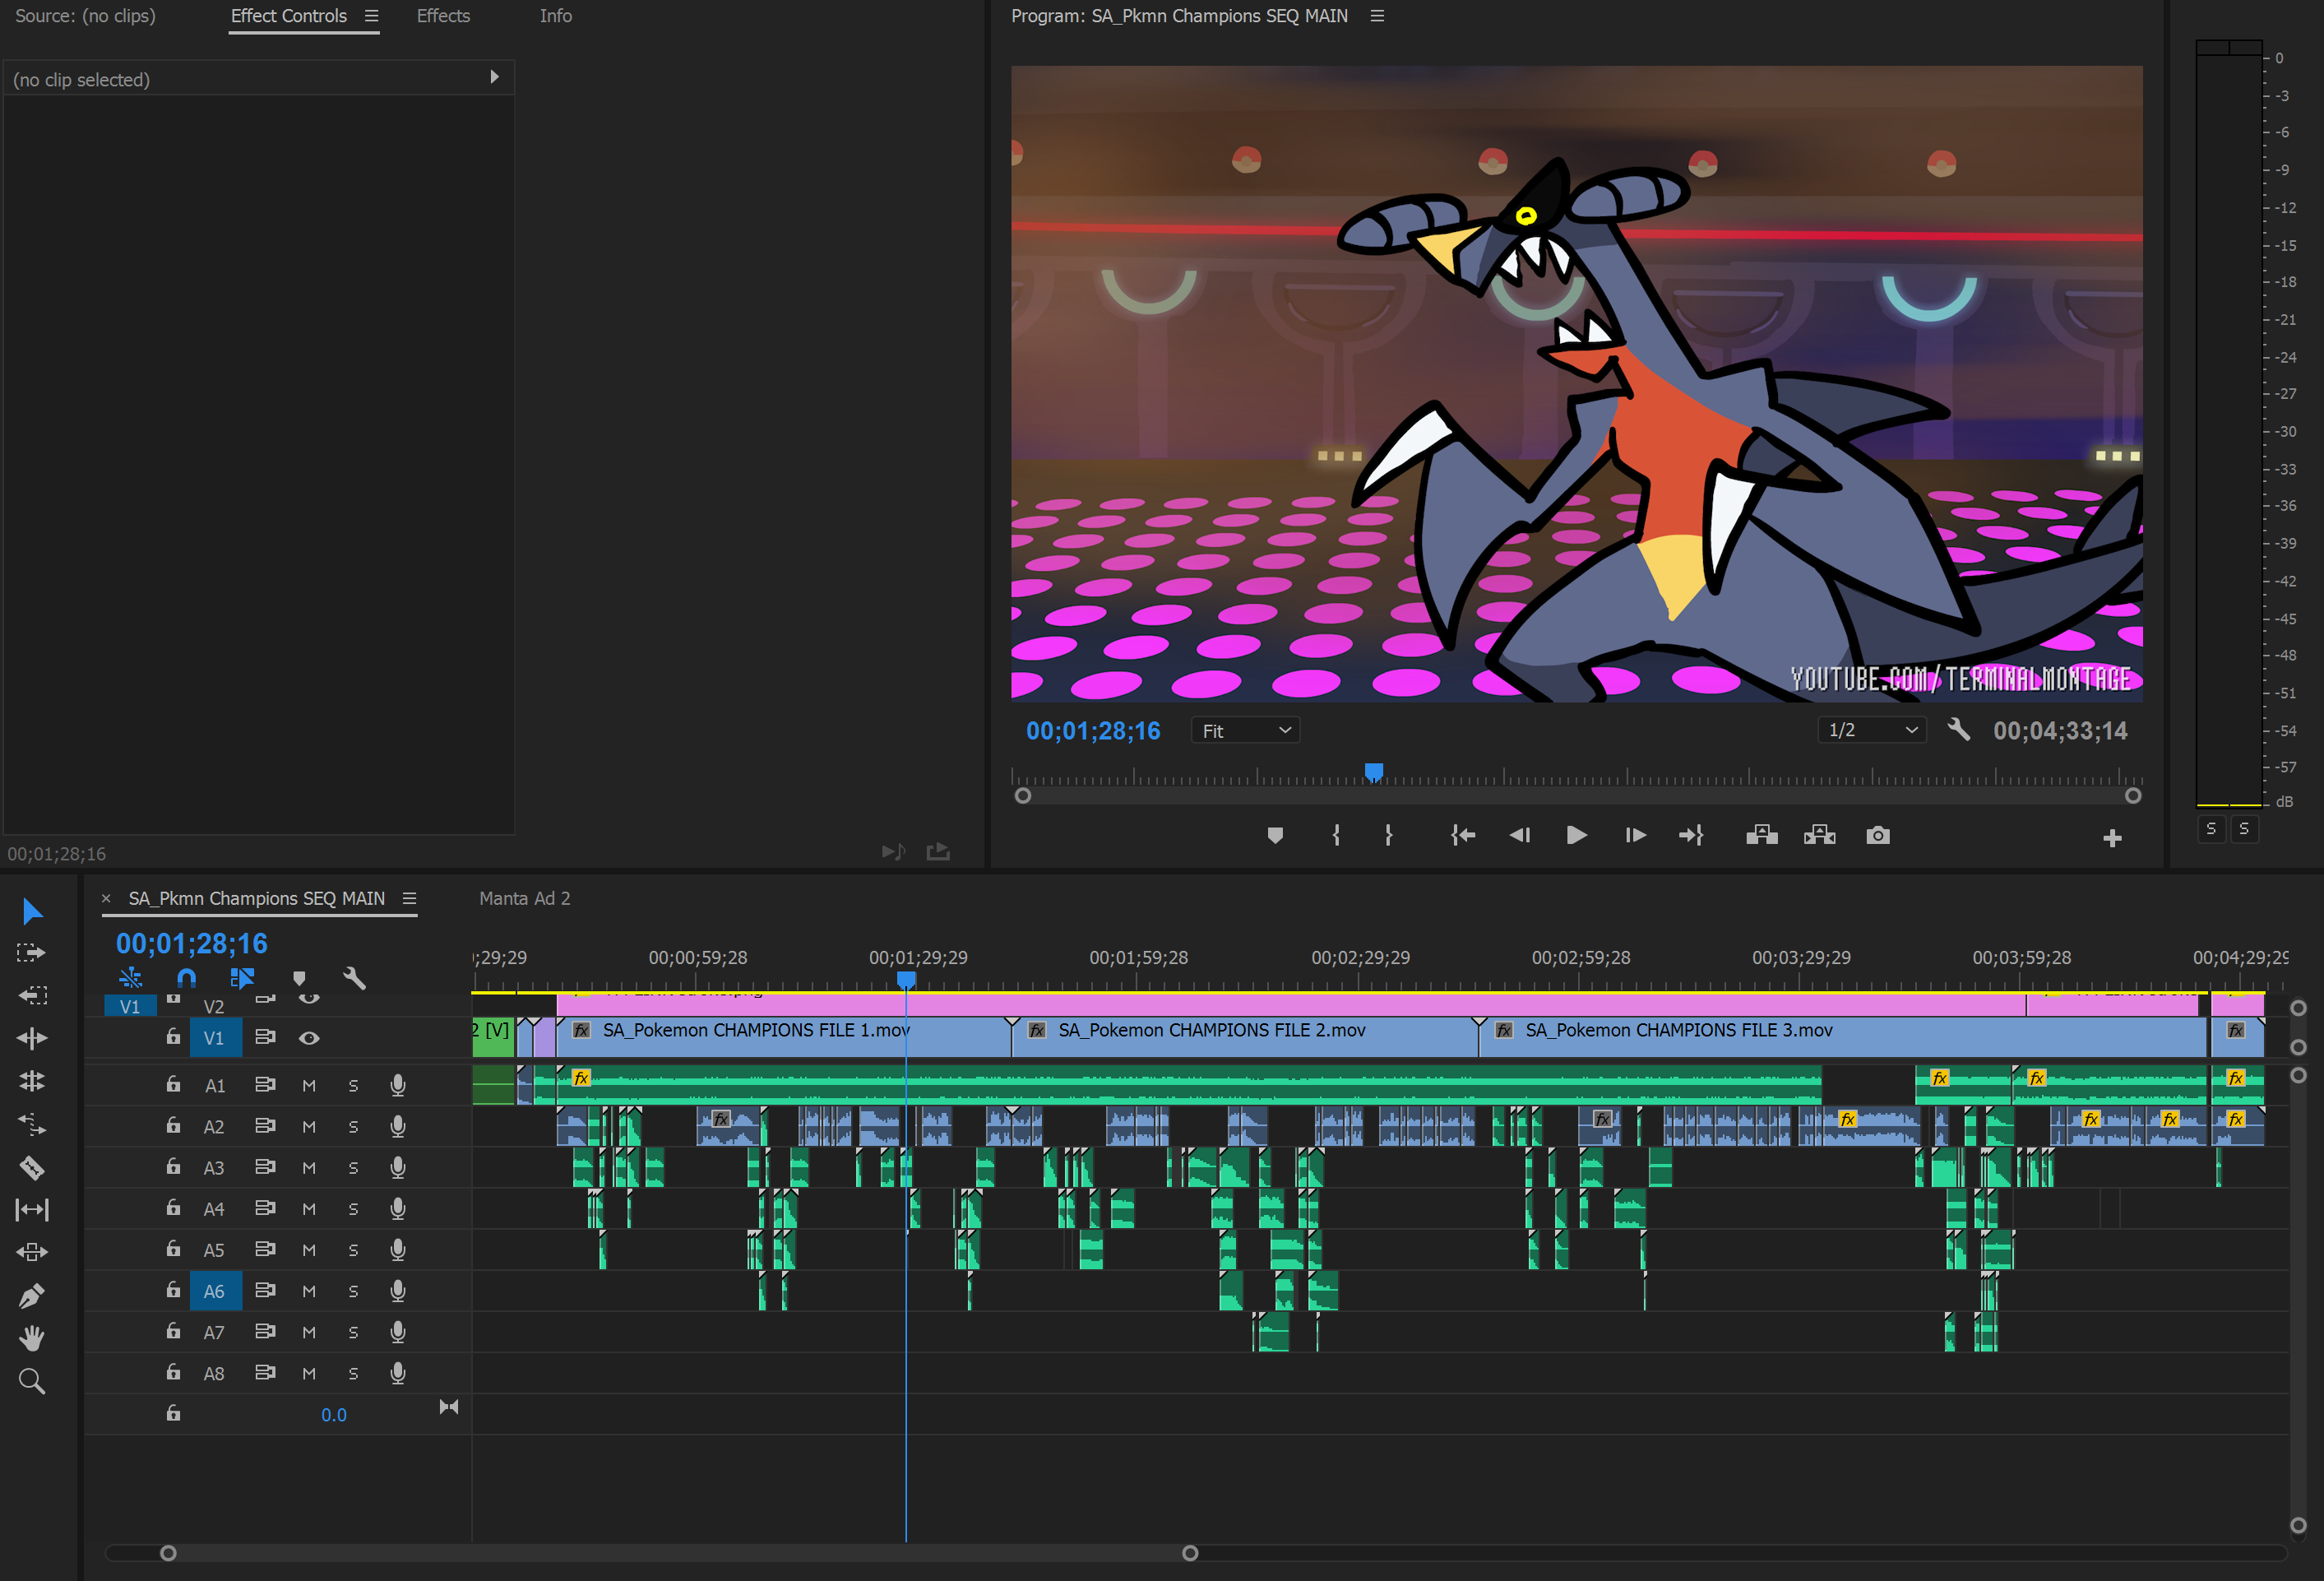This screenshot has width=2324, height=1581.
Task: Step back one frame
Action: click(1520, 836)
